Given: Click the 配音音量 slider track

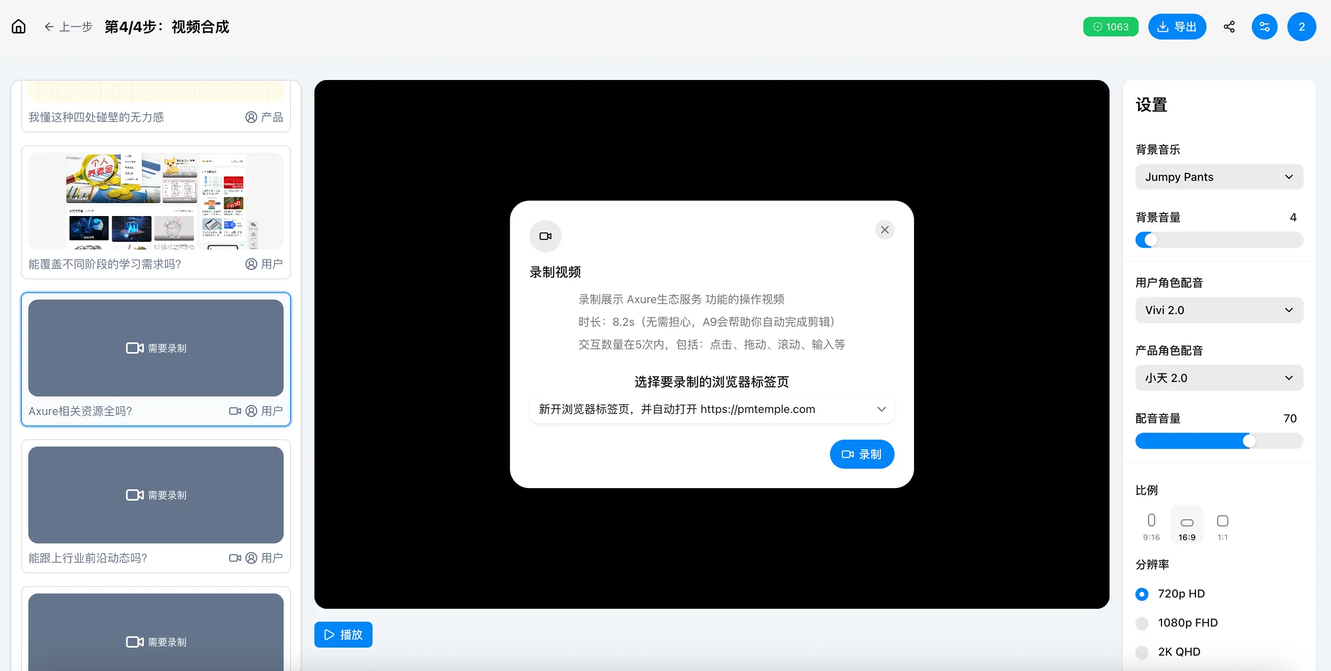Looking at the screenshot, I should (x=1219, y=441).
